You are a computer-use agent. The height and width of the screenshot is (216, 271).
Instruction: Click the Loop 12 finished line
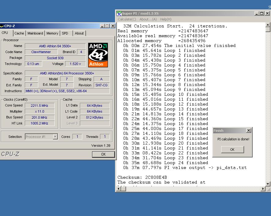165,104
